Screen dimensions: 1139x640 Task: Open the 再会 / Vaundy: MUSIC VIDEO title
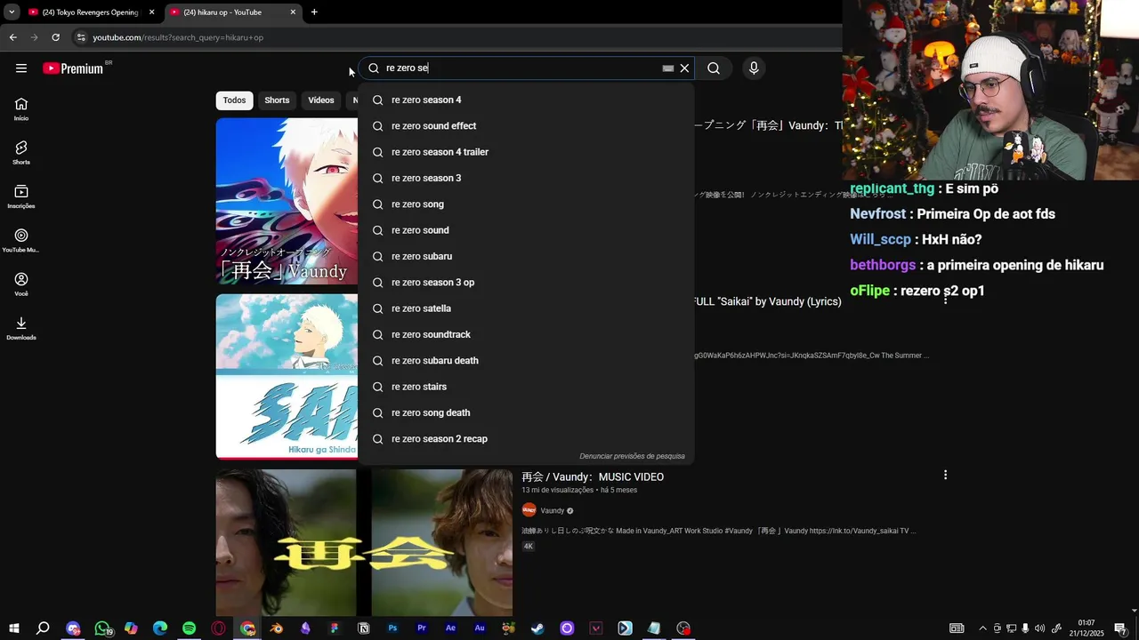pyautogui.click(x=593, y=477)
